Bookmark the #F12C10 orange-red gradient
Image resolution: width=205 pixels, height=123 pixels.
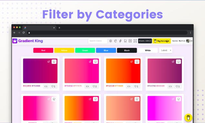coord(137,61)
